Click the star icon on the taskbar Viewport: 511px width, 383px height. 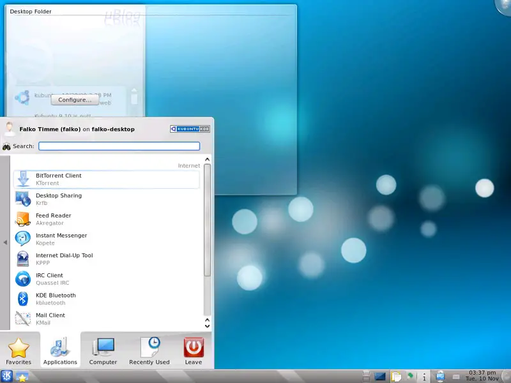[22, 377]
